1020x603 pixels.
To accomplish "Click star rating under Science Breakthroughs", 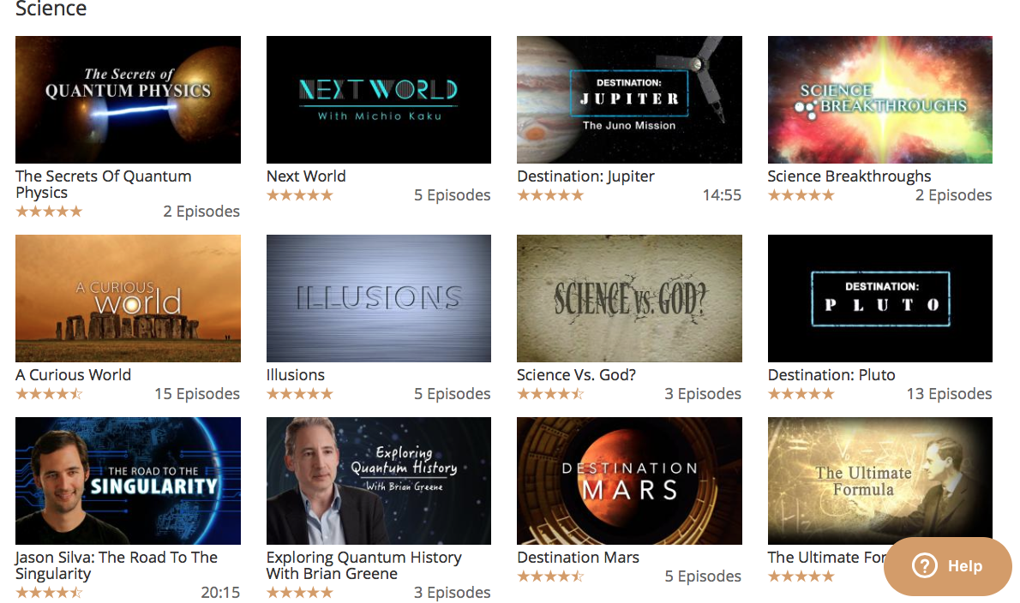I will coord(801,195).
